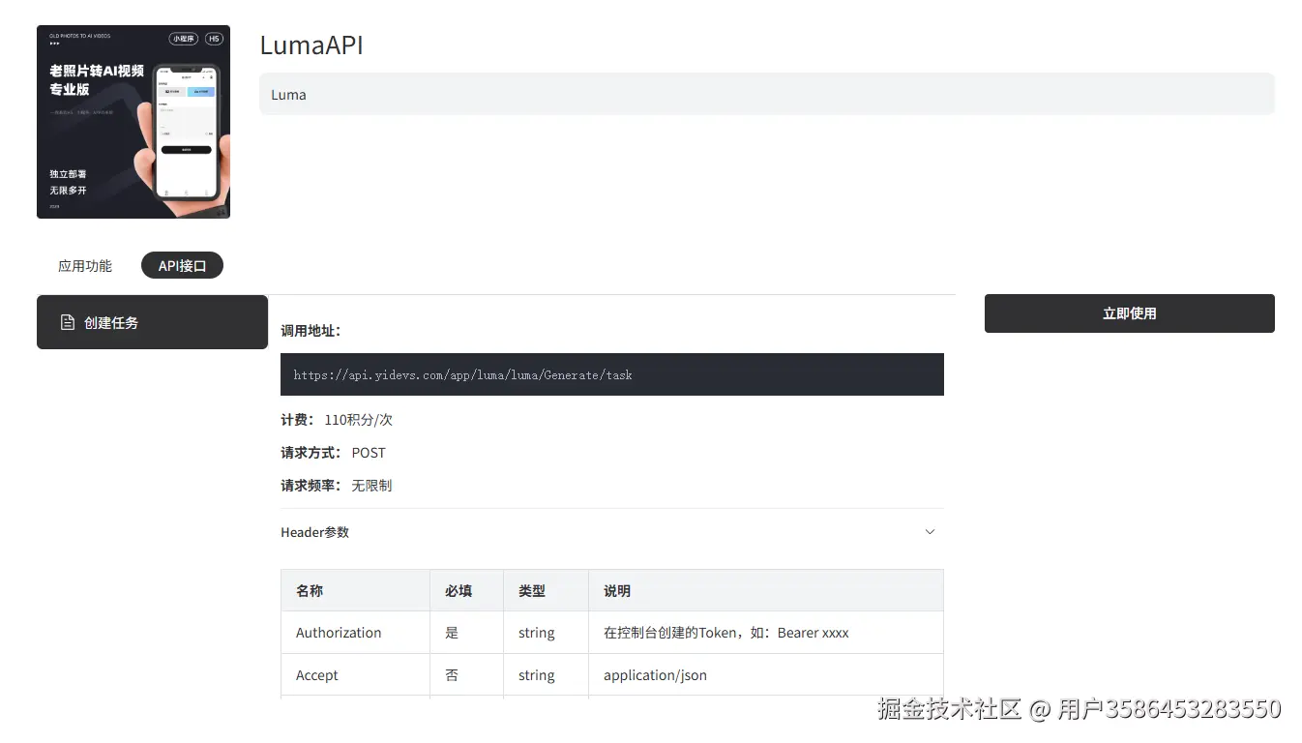Click the 110积分/次 billing value
The image size is (1302, 743).
[x=359, y=420]
